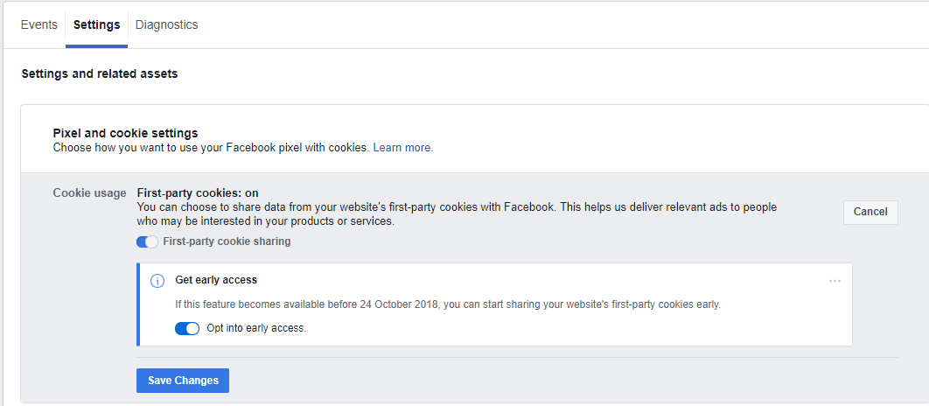Open the three-dot menu on early access notice
This screenshot has height=406, width=929.
(x=835, y=280)
